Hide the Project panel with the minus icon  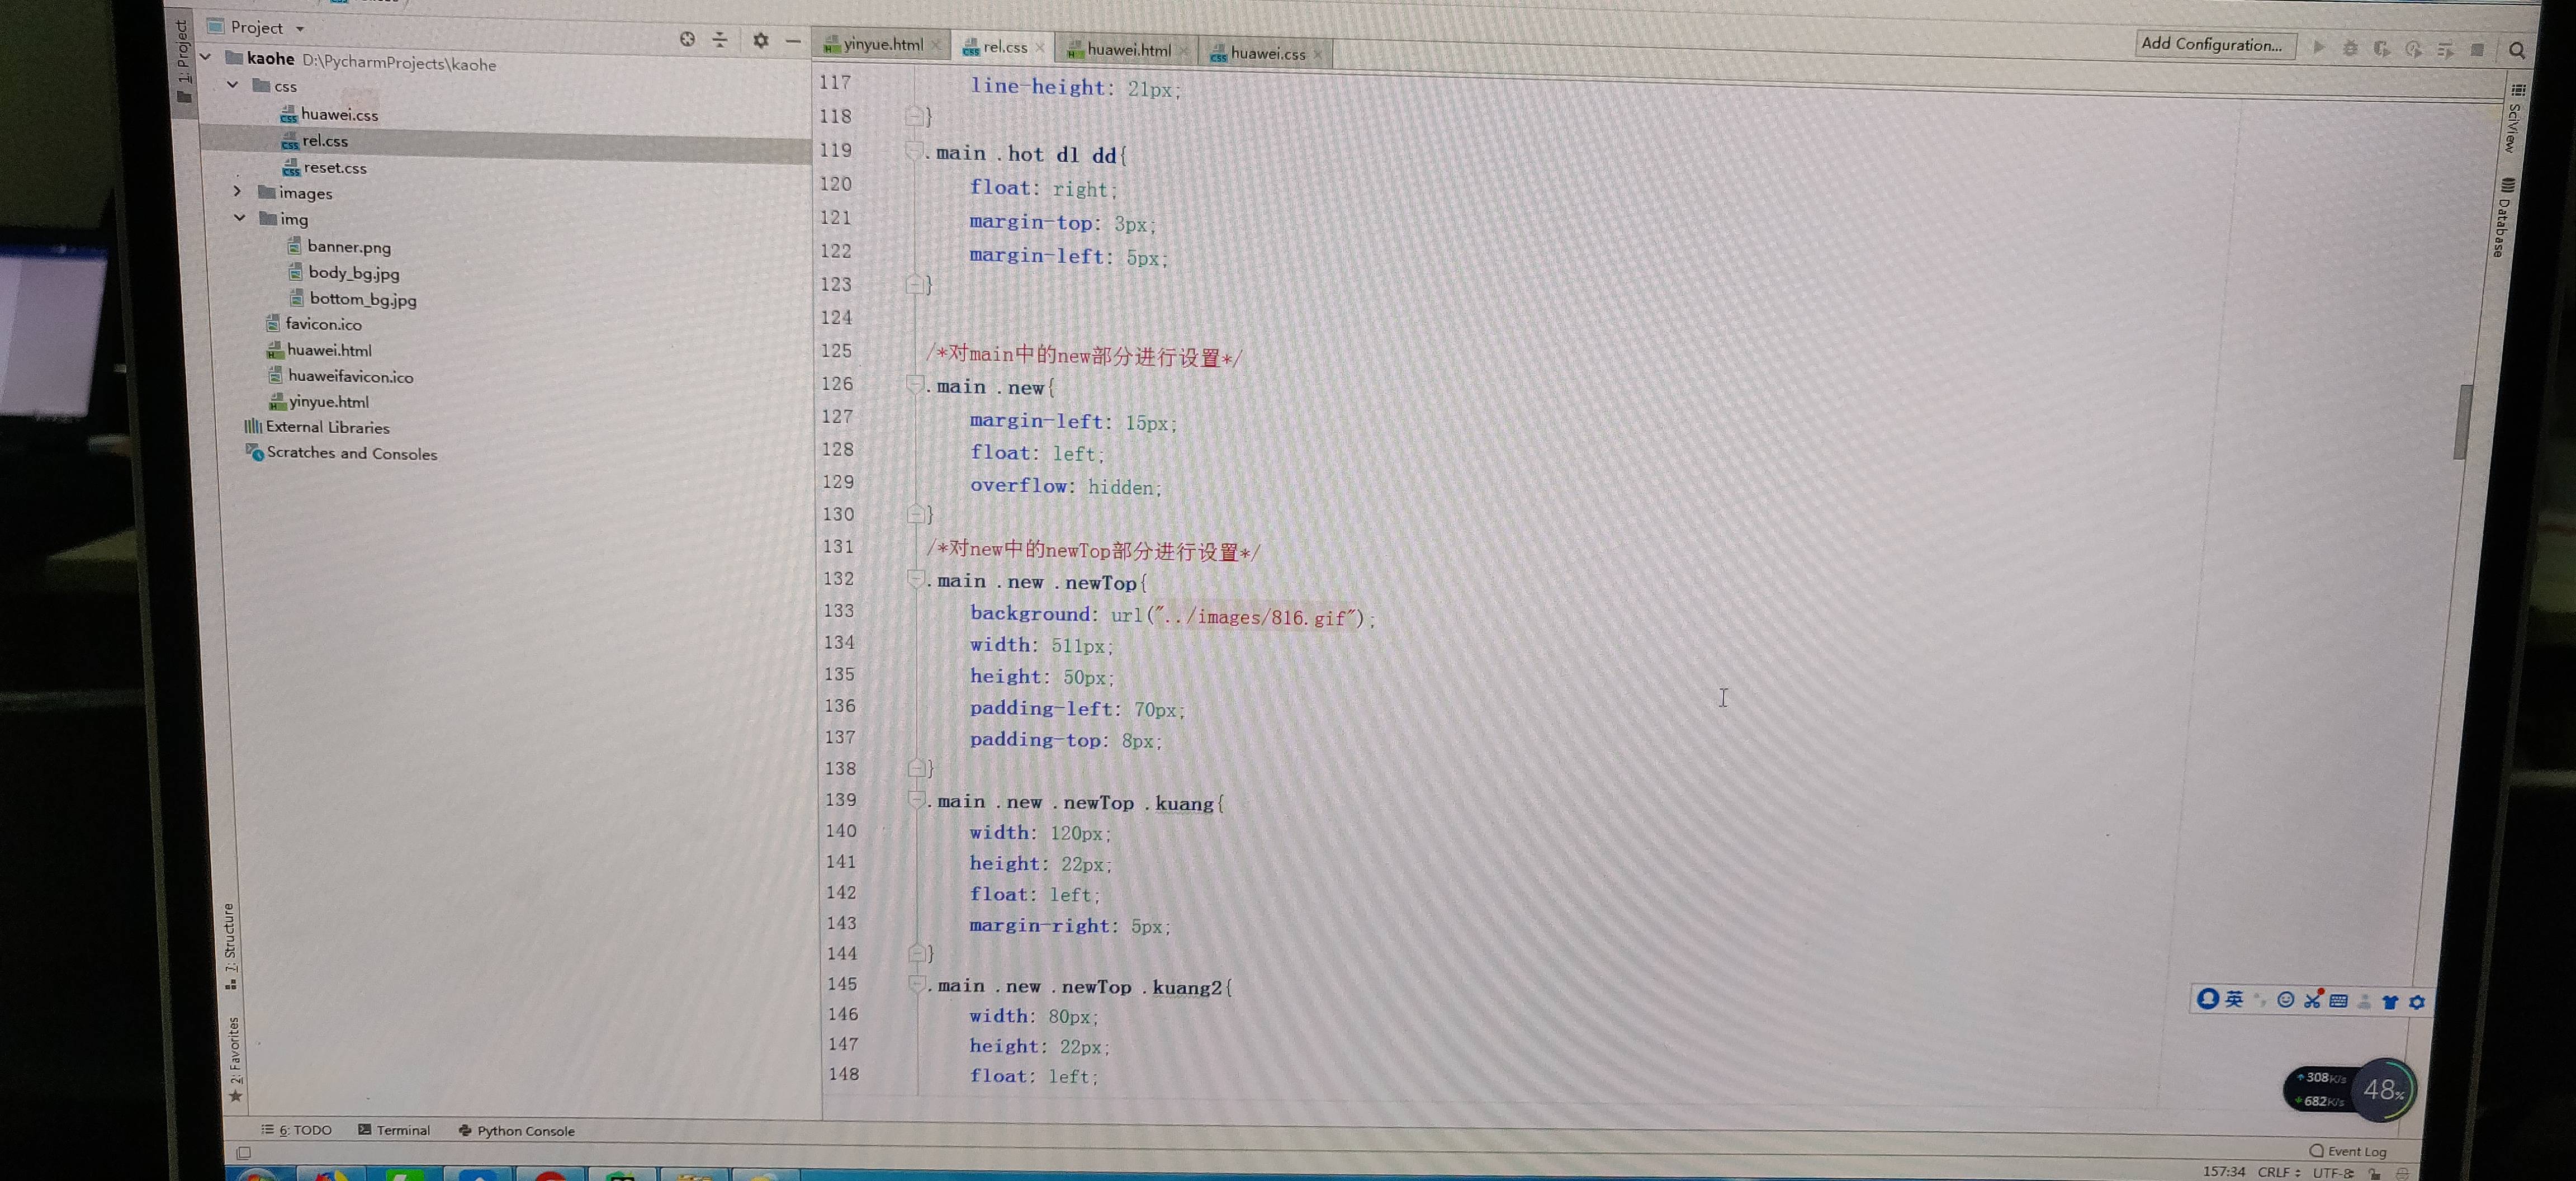(x=793, y=41)
